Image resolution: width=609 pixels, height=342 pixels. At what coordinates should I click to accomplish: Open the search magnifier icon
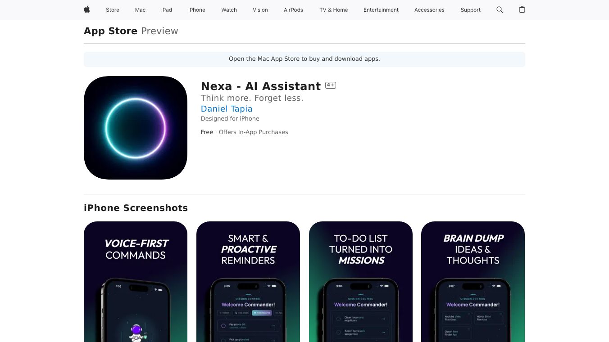pyautogui.click(x=500, y=9)
